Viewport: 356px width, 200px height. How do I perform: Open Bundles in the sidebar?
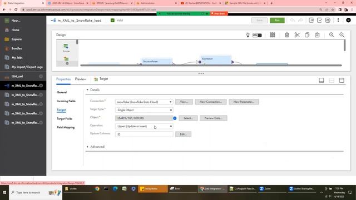[17, 48]
